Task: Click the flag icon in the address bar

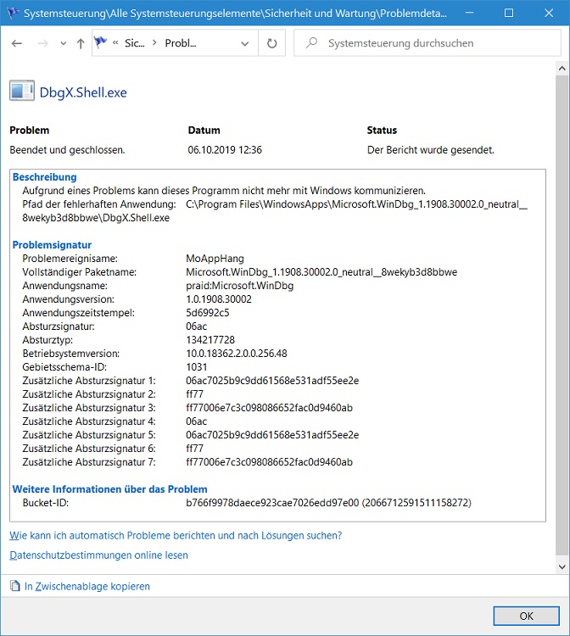Action: pyautogui.click(x=100, y=42)
